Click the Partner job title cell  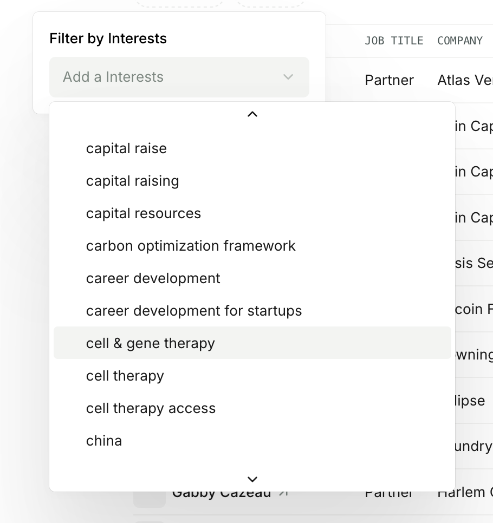pyautogui.click(x=389, y=80)
